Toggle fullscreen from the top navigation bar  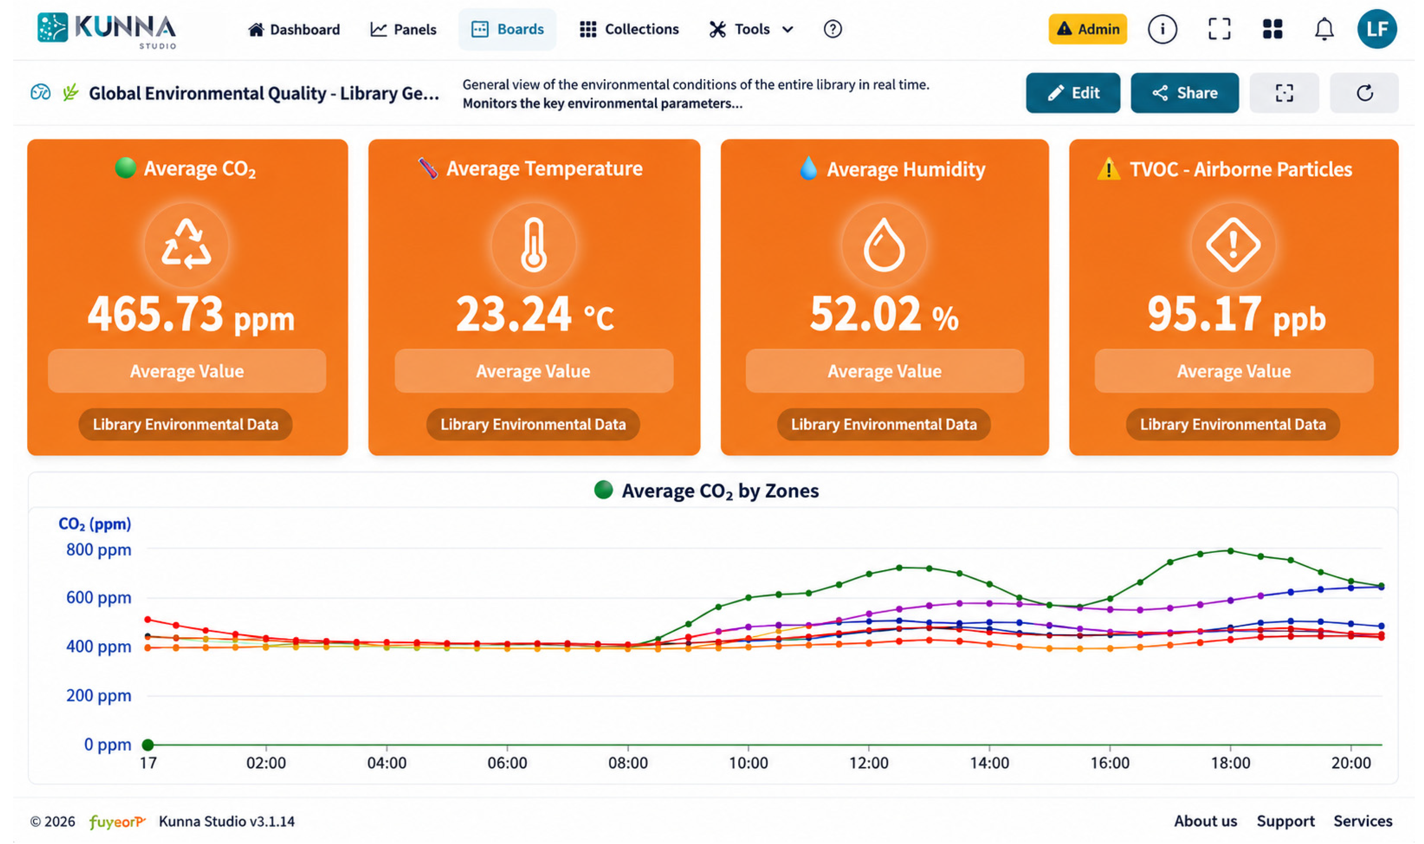tap(1219, 29)
